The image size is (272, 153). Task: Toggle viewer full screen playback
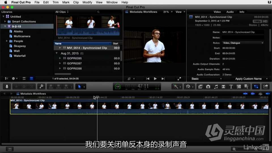point(179,79)
